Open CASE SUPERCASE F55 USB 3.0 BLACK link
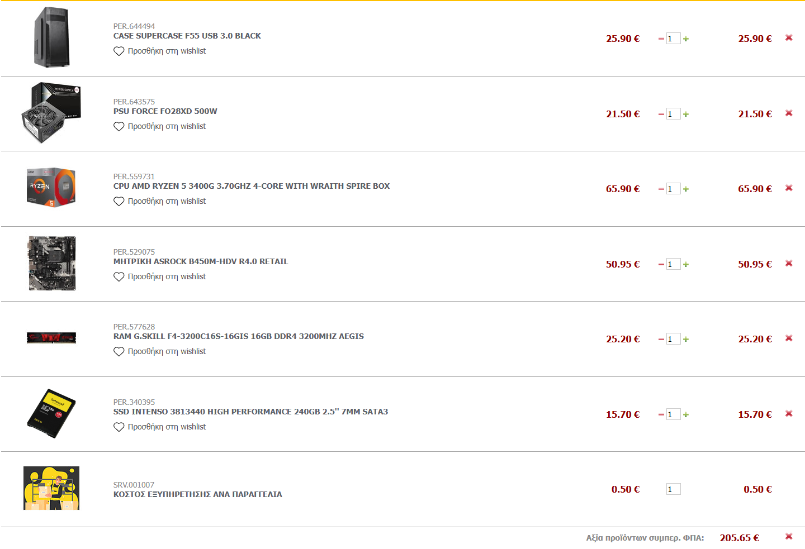Image resolution: width=805 pixels, height=549 pixels. [187, 36]
